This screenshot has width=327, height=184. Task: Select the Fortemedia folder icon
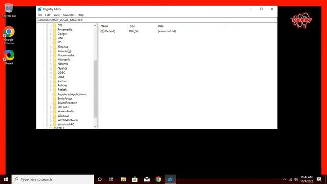55,30
